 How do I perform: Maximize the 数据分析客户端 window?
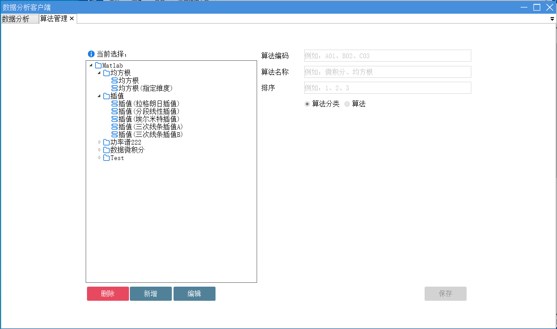click(536, 7)
